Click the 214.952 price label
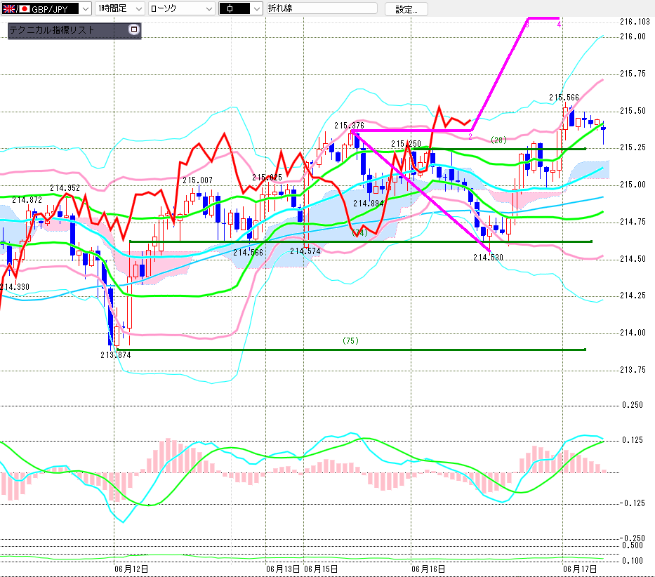The height and width of the screenshot is (577, 655). [65, 188]
